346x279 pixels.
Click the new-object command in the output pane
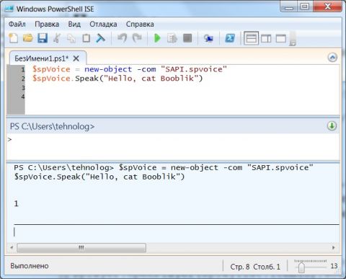pyautogui.click(x=195, y=167)
